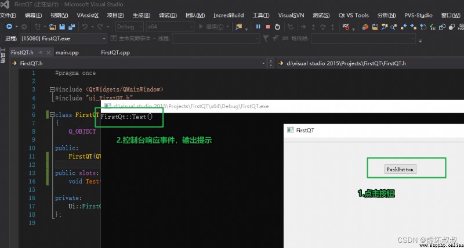Click the Navigate Backward arrow icon
The width and height of the screenshot is (464, 248).
pos(9,27)
